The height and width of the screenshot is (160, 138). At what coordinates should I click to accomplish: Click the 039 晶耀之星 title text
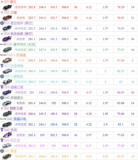(x=14, y=87)
